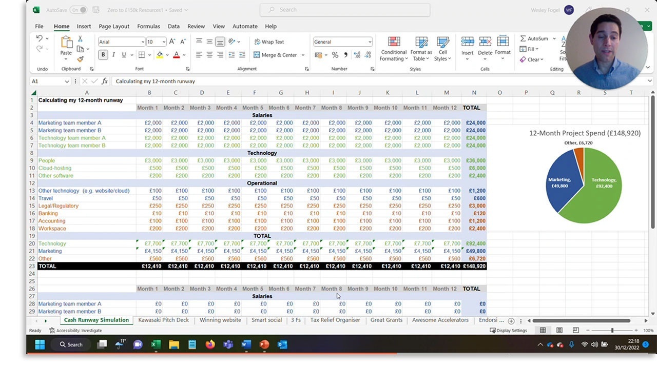Expand the Font Color dropdown arrow
This screenshot has width=657, height=369.
tap(184, 55)
